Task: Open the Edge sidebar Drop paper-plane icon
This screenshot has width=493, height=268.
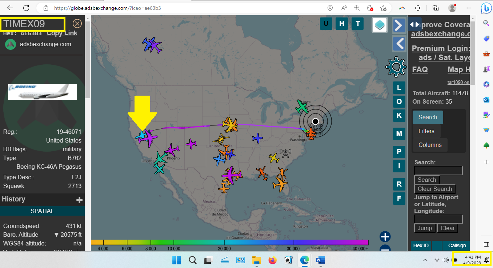Action: coord(486,130)
